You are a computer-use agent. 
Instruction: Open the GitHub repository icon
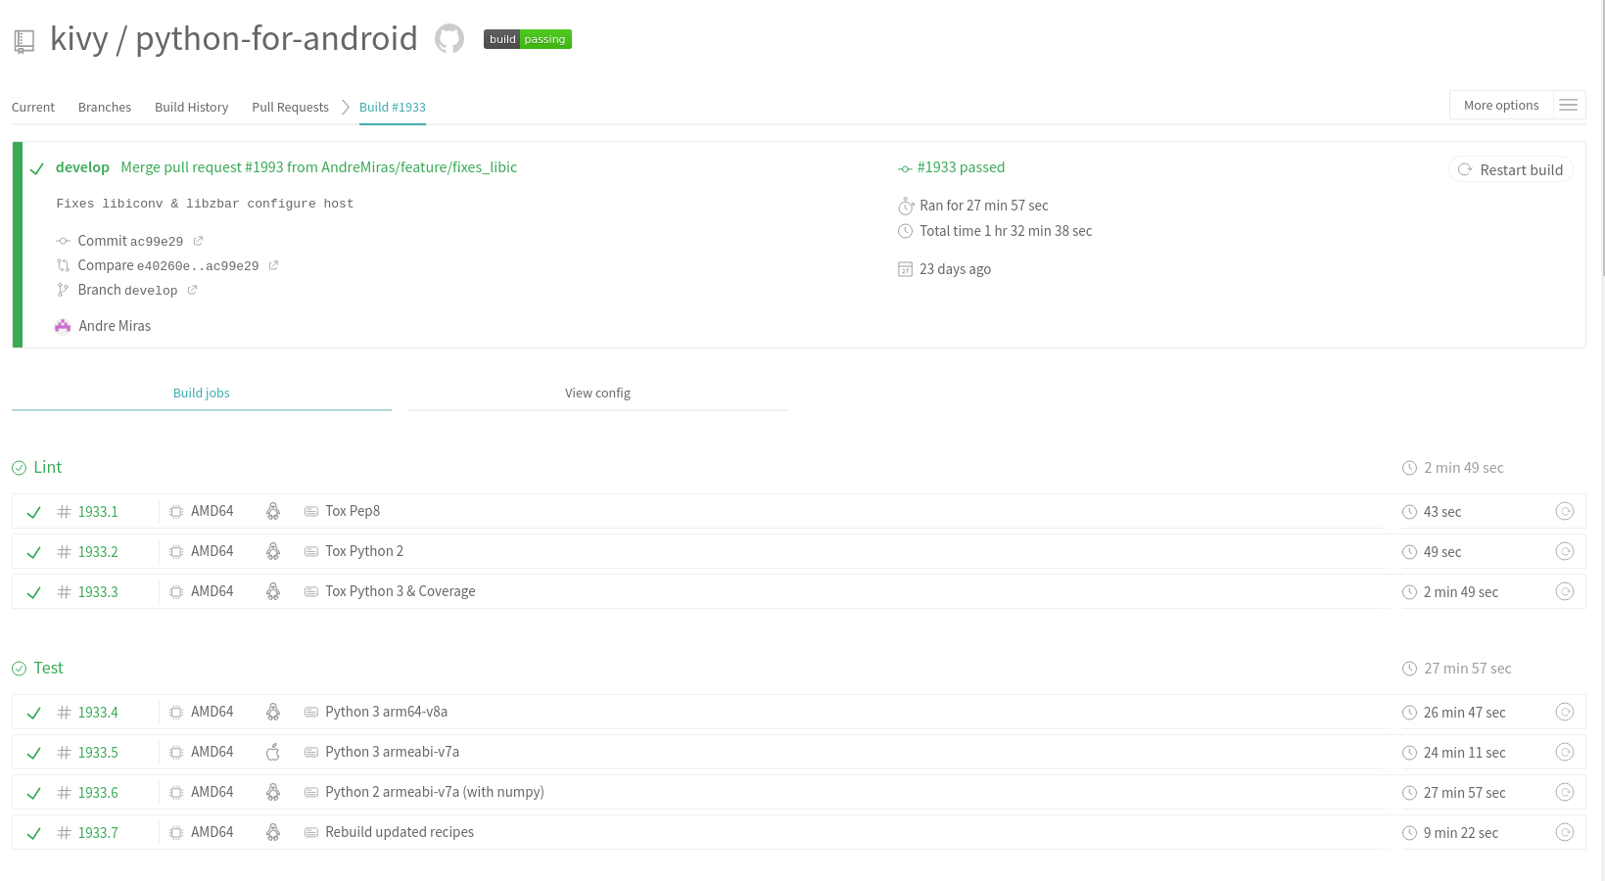coord(449,39)
